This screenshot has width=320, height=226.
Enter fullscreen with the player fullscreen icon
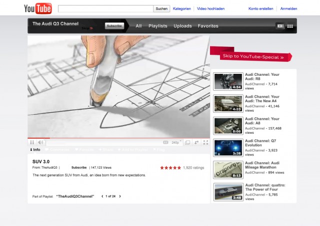point(205,142)
